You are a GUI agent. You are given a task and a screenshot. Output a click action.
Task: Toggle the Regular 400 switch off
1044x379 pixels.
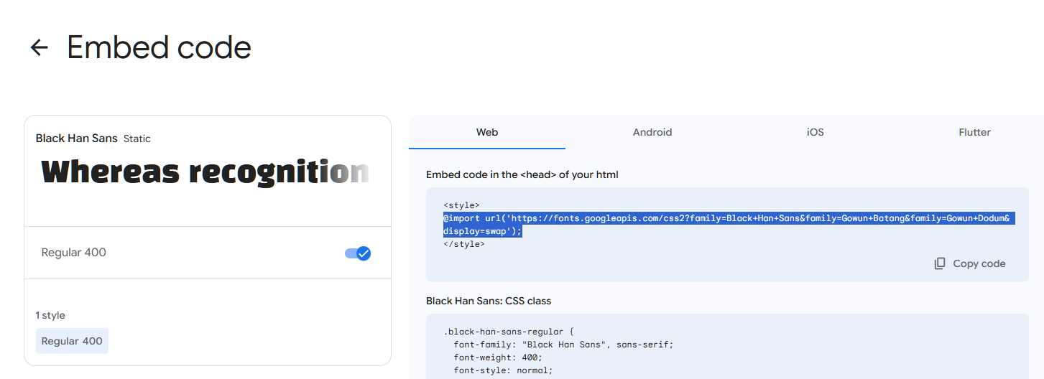coord(358,253)
